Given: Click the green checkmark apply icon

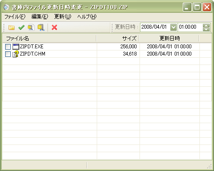Looking at the screenshot, I should point(21,27).
